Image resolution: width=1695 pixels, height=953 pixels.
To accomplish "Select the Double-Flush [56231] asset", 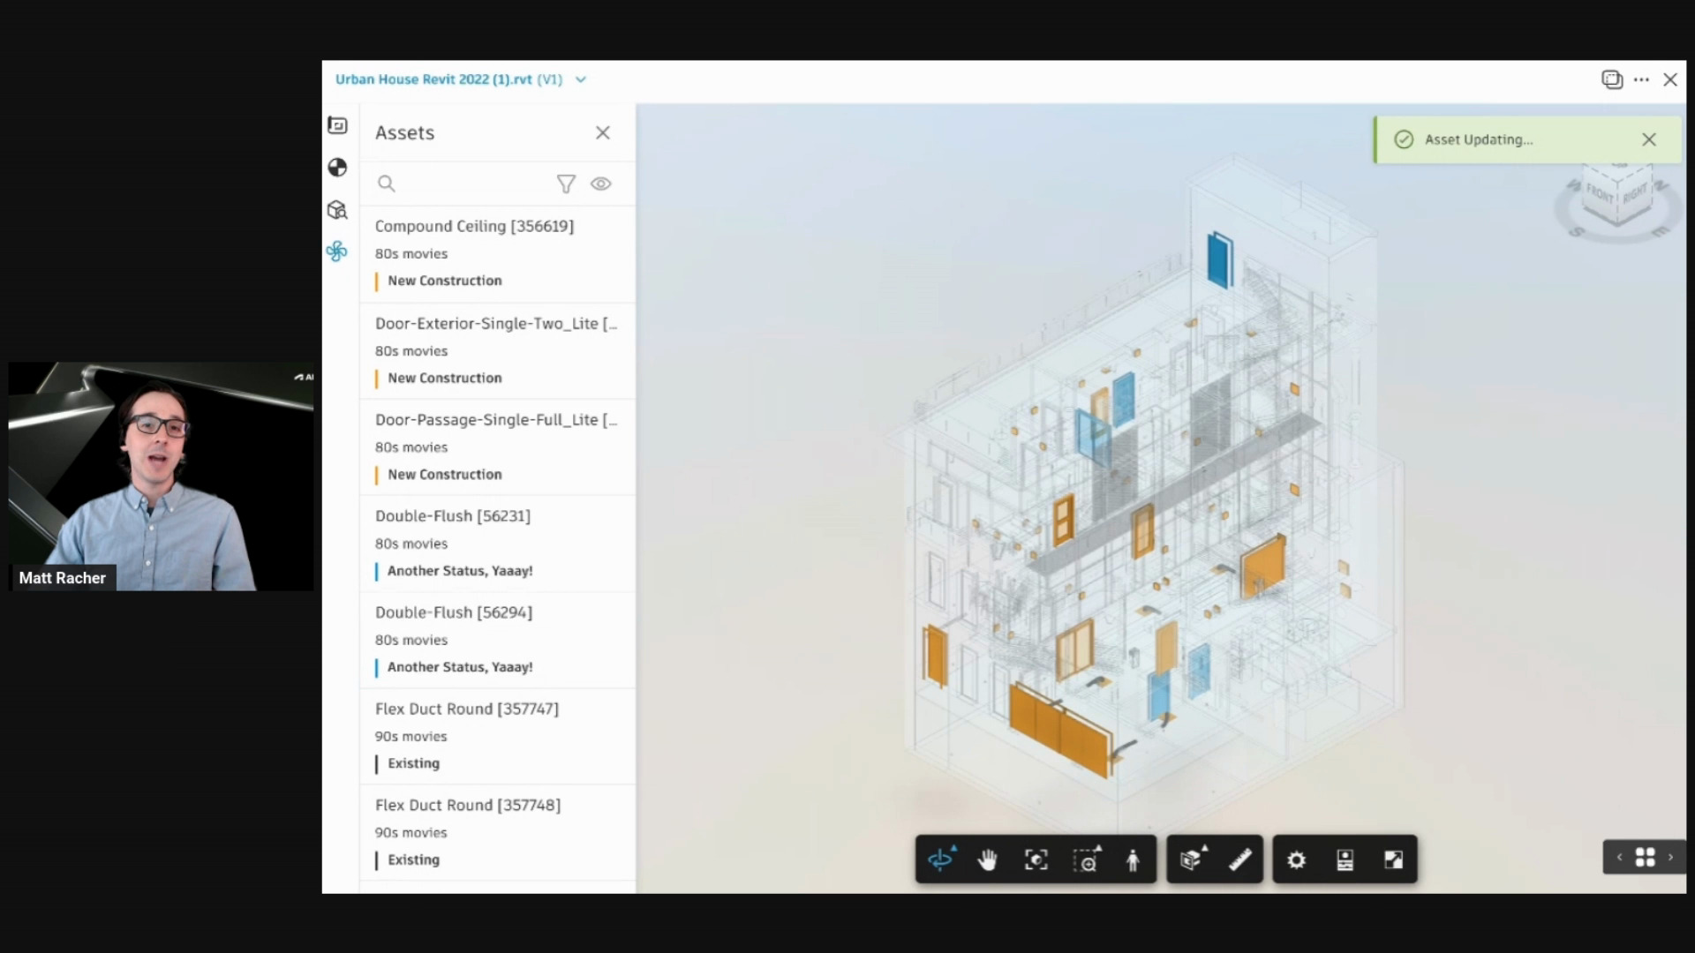I will [x=453, y=516].
